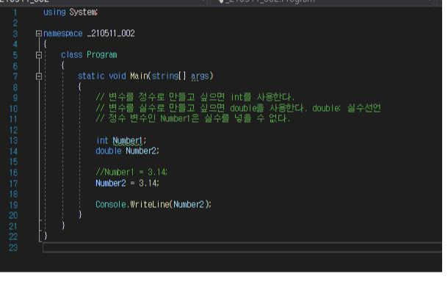Click commented line '//Number1 = 3.14;'

click(x=131, y=172)
